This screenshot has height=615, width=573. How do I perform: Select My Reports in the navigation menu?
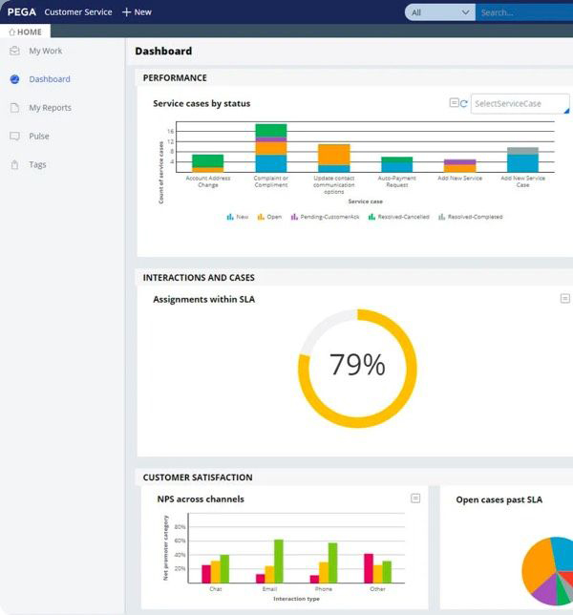tap(50, 108)
